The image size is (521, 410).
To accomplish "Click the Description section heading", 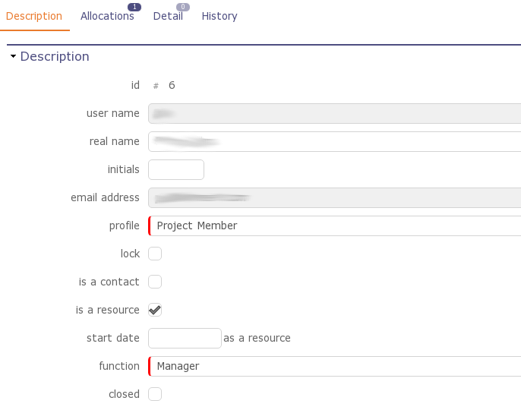I will pos(55,57).
